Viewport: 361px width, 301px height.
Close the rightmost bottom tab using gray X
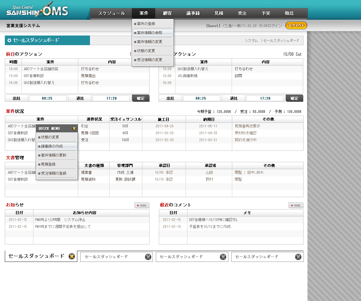(x=298, y=257)
